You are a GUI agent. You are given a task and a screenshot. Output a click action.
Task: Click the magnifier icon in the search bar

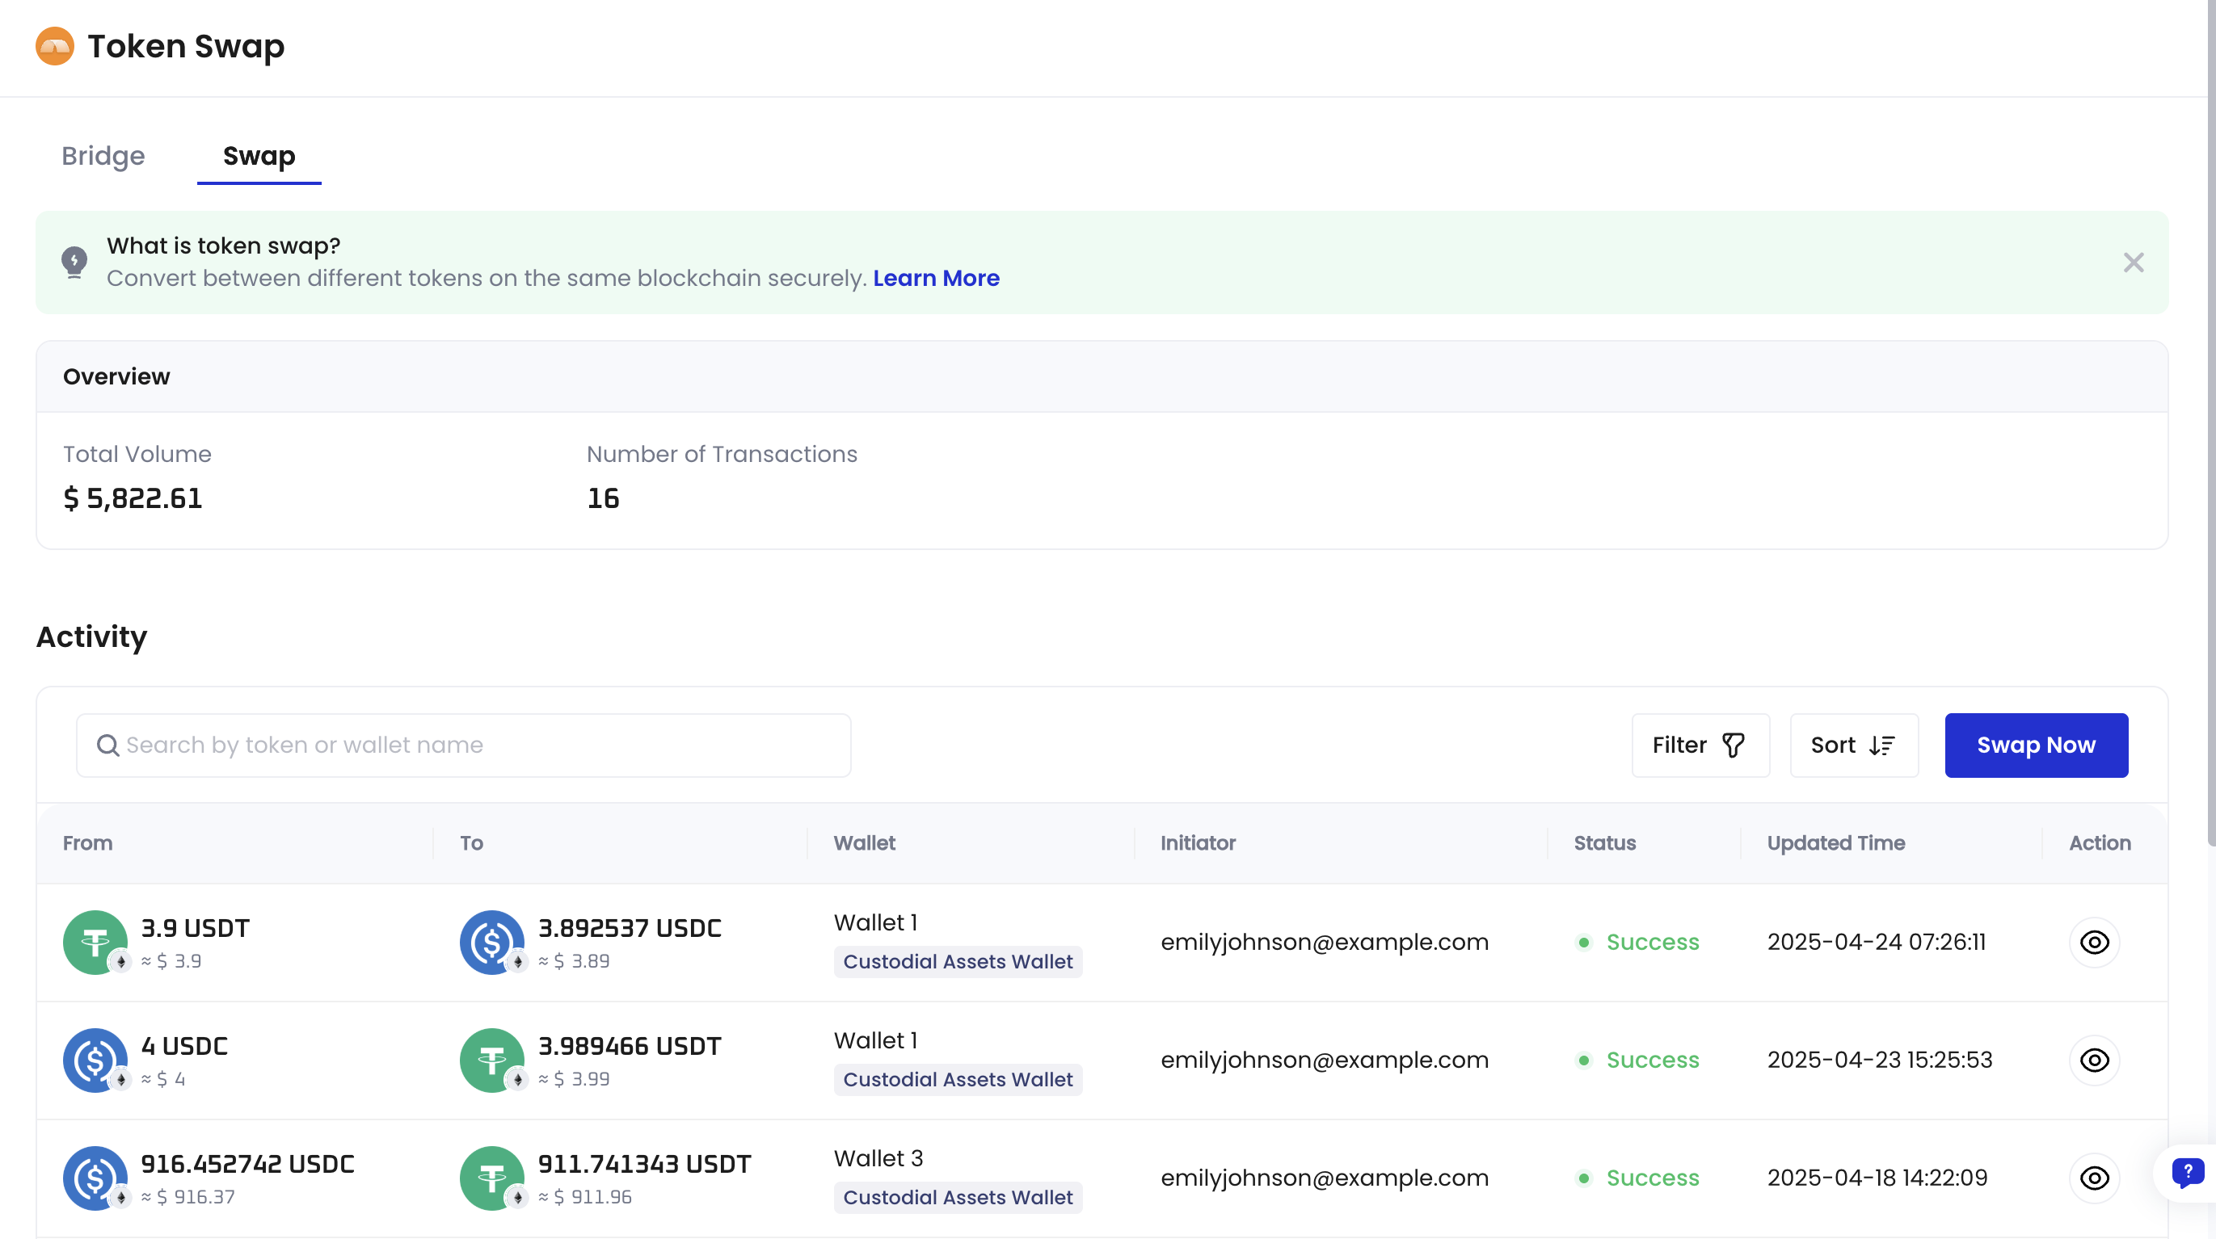[x=107, y=745]
